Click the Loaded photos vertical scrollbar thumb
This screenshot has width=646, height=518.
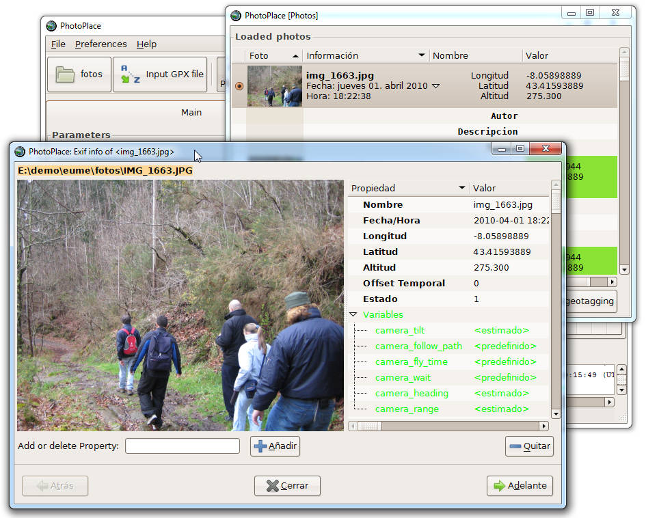click(624, 69)
